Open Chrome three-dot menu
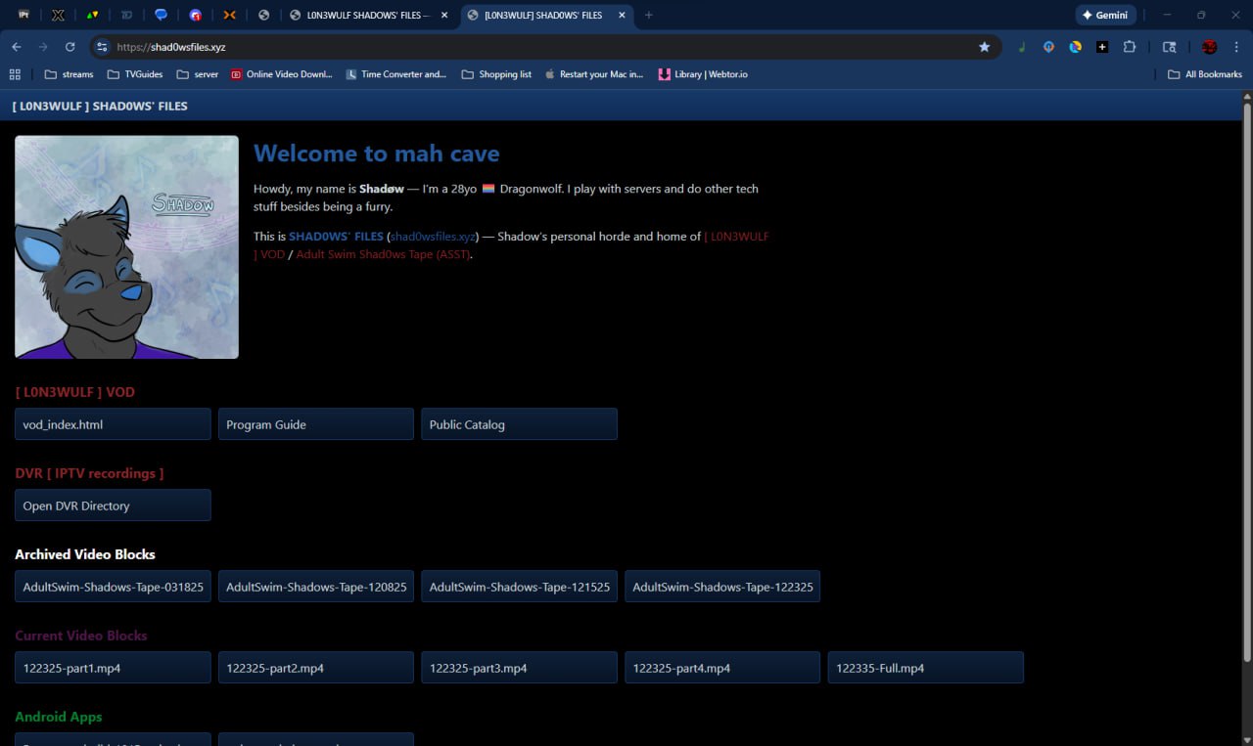Image resolution: width=1253 pixels, height=746 pixels. click(1236, 47)
